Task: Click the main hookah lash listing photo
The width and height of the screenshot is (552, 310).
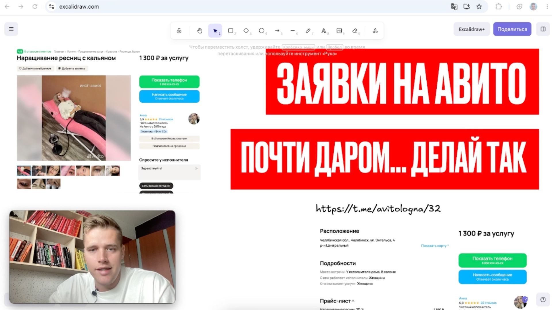Action: pos(74,118)
